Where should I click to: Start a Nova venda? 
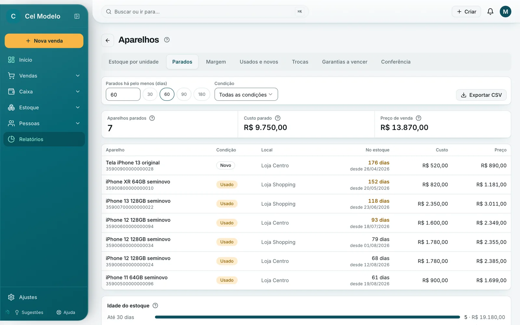pyautogui.click(x=44, y=41)
